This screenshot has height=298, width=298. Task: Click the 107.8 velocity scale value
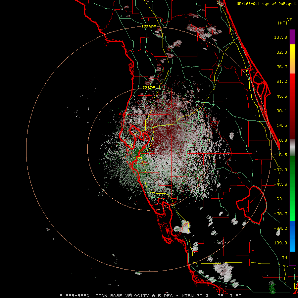coord(280,37)
